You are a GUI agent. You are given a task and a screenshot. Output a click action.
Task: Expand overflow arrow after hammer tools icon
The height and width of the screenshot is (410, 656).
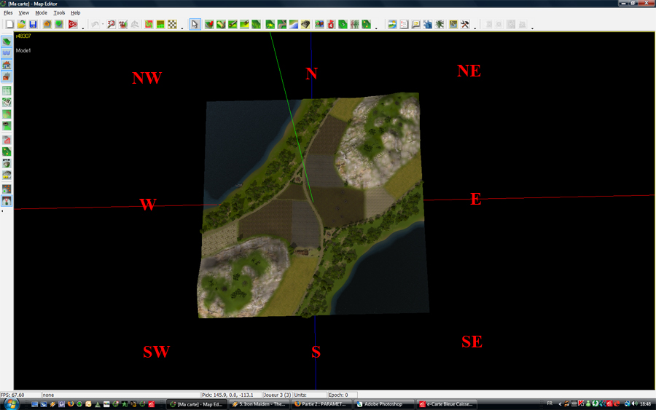click(475, 28)
